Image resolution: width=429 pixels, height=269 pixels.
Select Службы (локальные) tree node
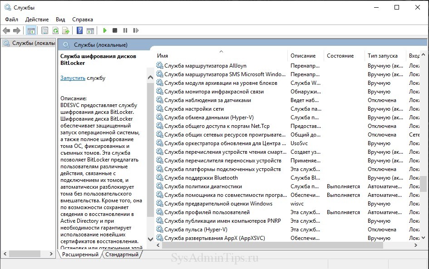tap(30, 43)
